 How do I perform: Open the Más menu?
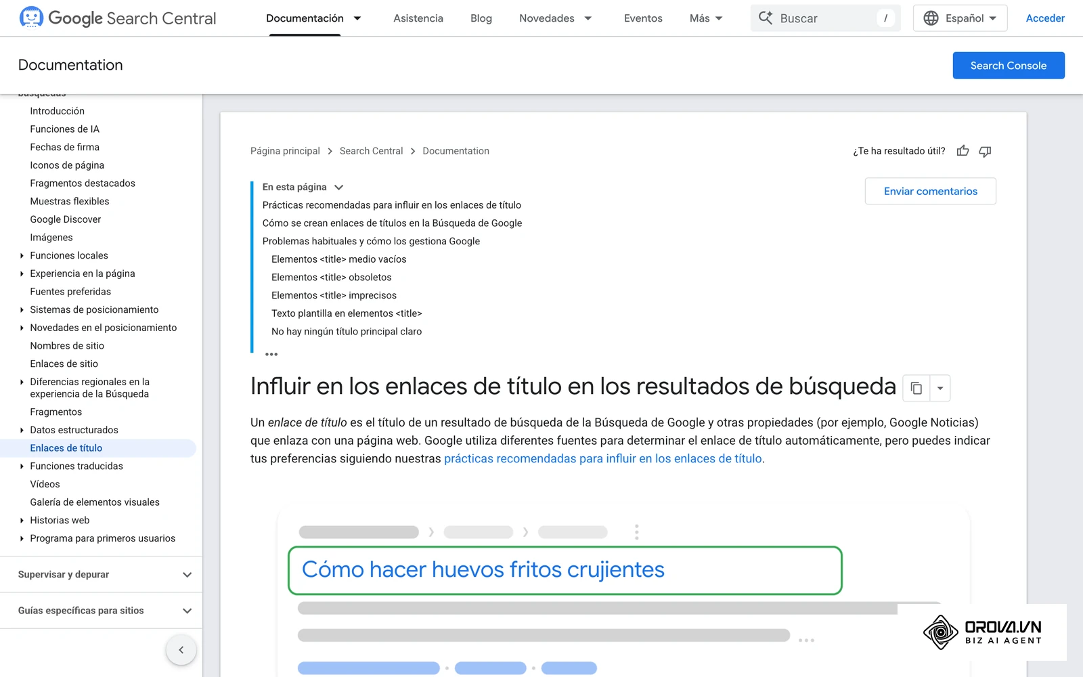tap(706, 18)
